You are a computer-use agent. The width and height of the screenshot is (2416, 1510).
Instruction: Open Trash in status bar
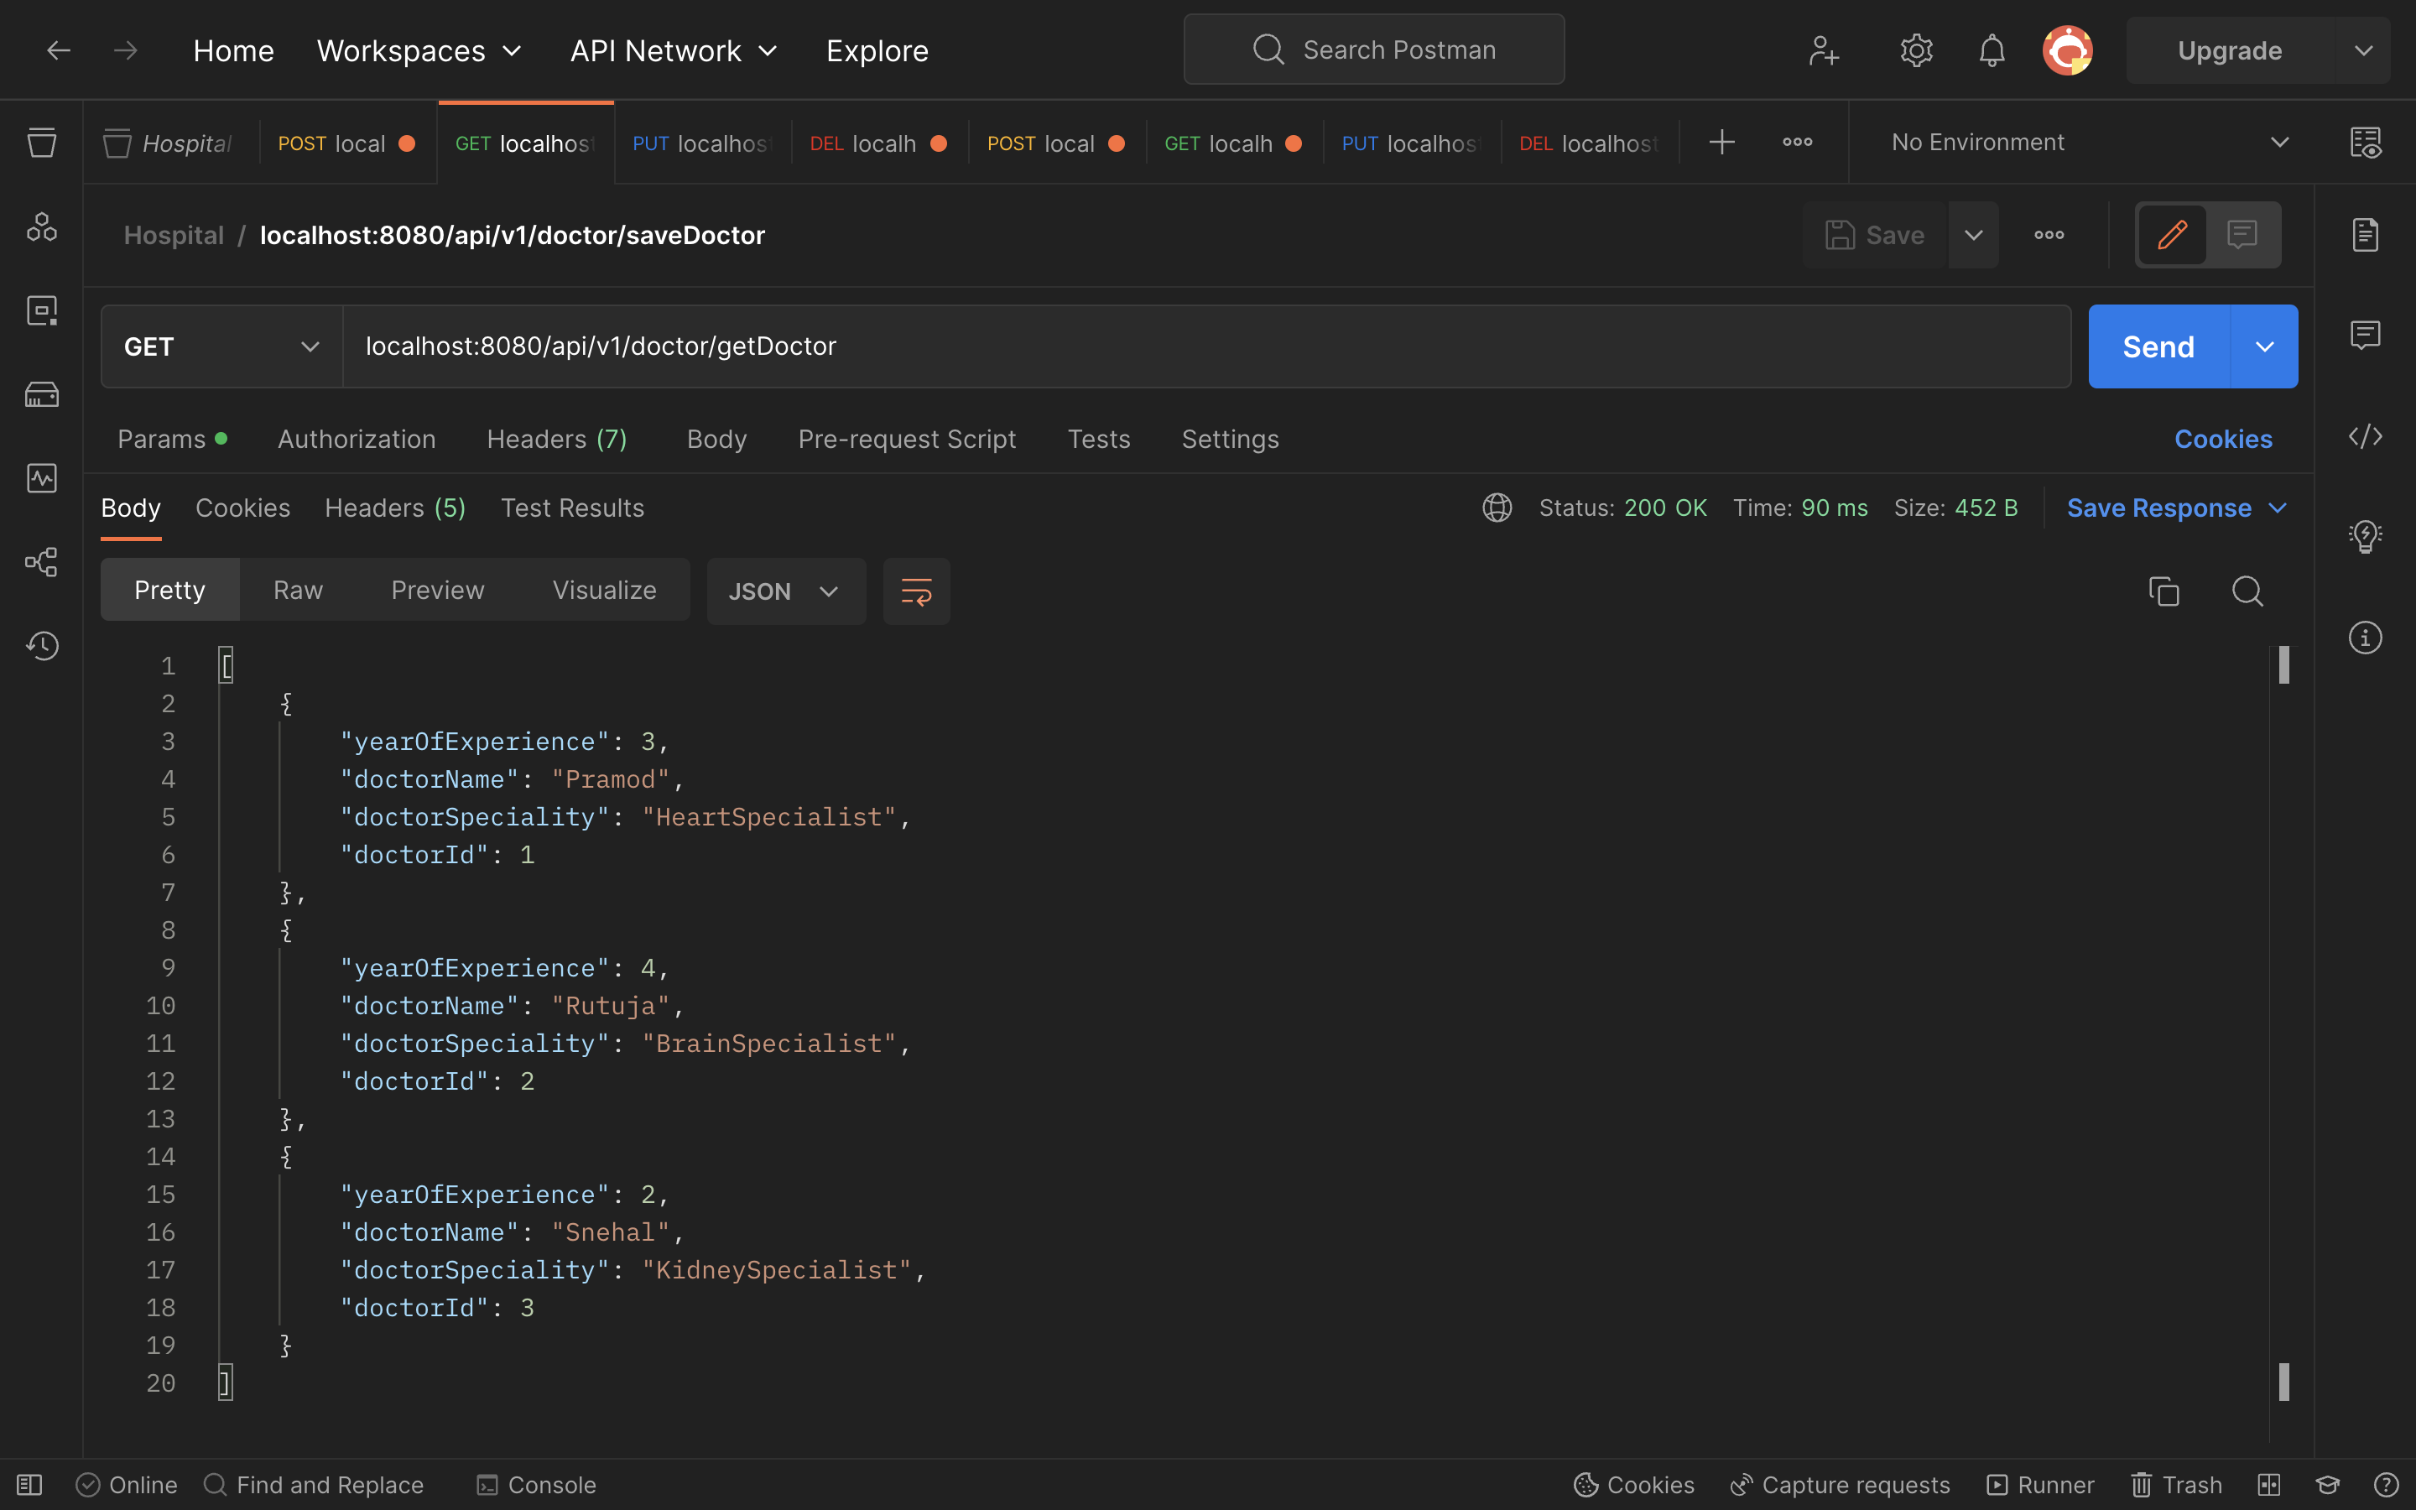click(2176, 1485)
